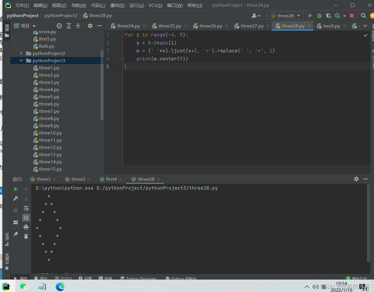Open fist6.py in project tree
The image size is (374, 292).
(47, 46)
